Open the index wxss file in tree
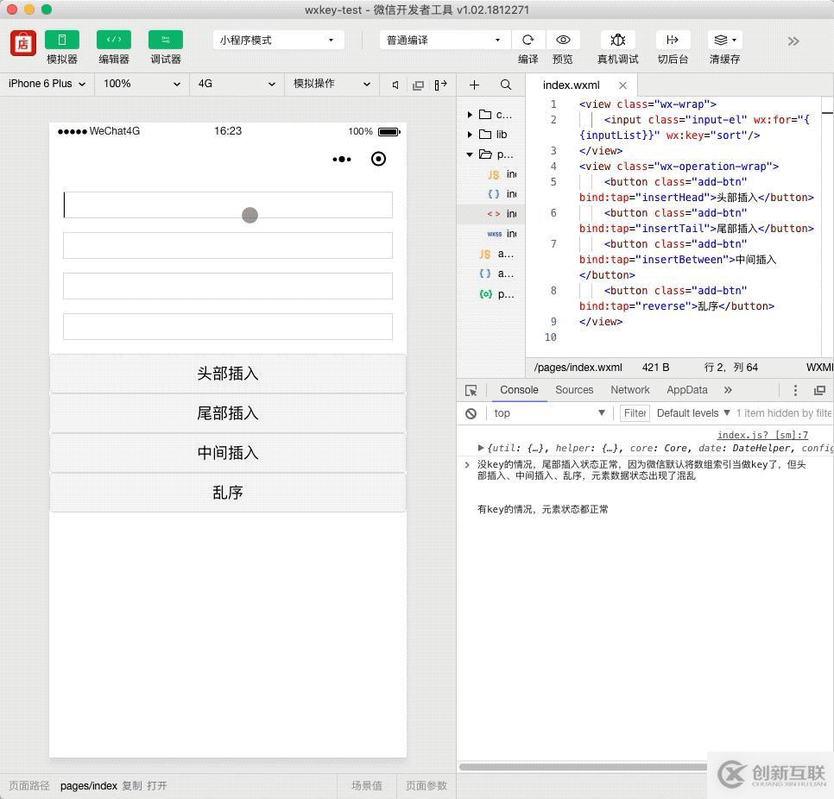This screenshot has height=799, width=834. 502,234
